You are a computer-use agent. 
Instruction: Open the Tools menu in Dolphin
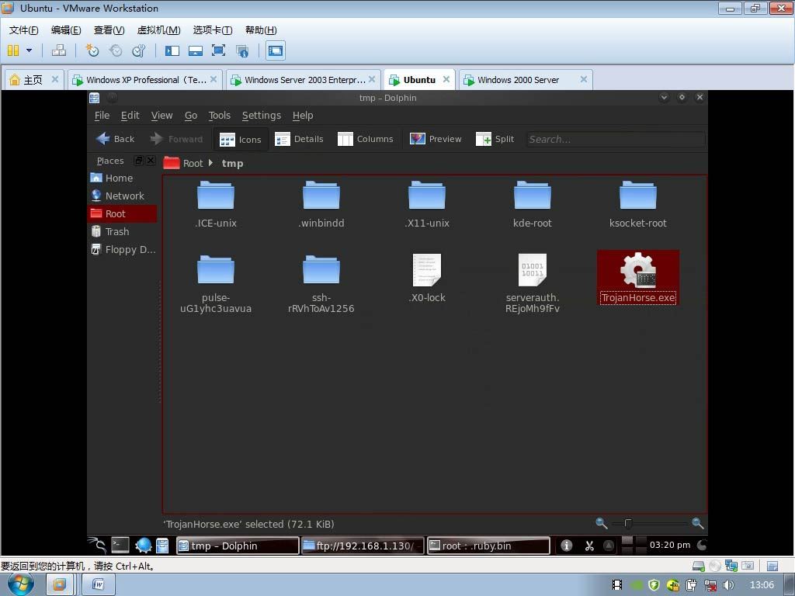219,116
